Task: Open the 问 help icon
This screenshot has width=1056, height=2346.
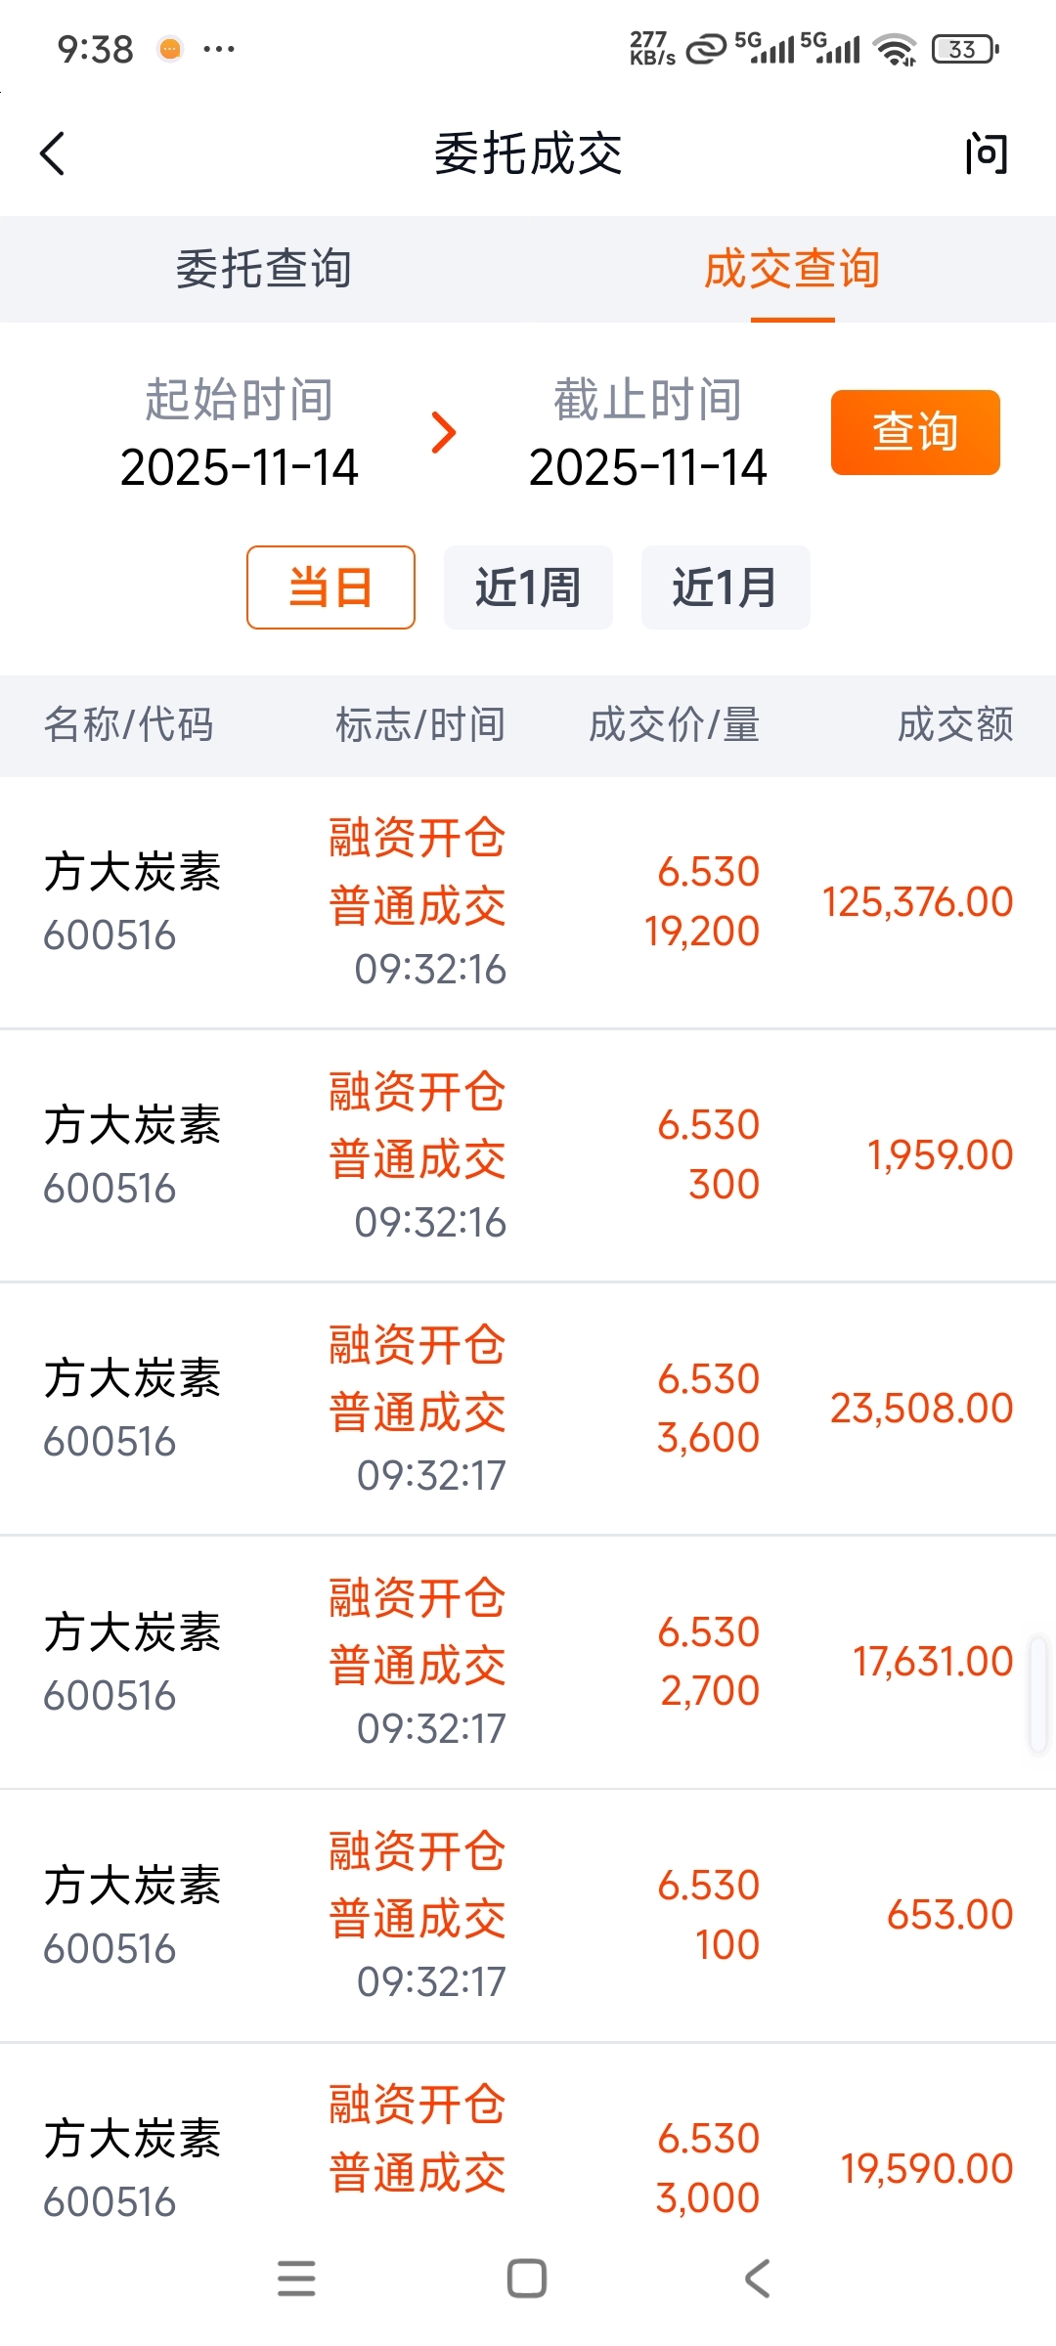Action: tap(985, 153)
